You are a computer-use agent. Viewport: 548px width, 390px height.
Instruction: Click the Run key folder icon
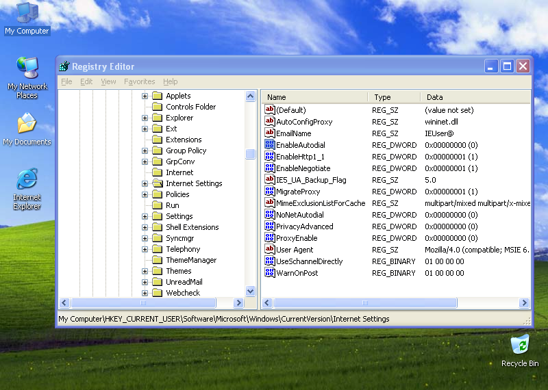(158, 205)
